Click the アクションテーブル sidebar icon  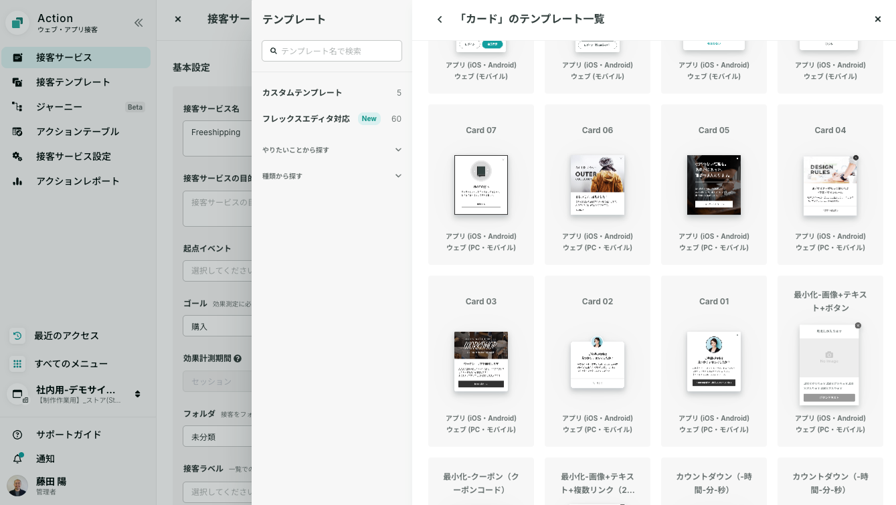tap(17, 132)
